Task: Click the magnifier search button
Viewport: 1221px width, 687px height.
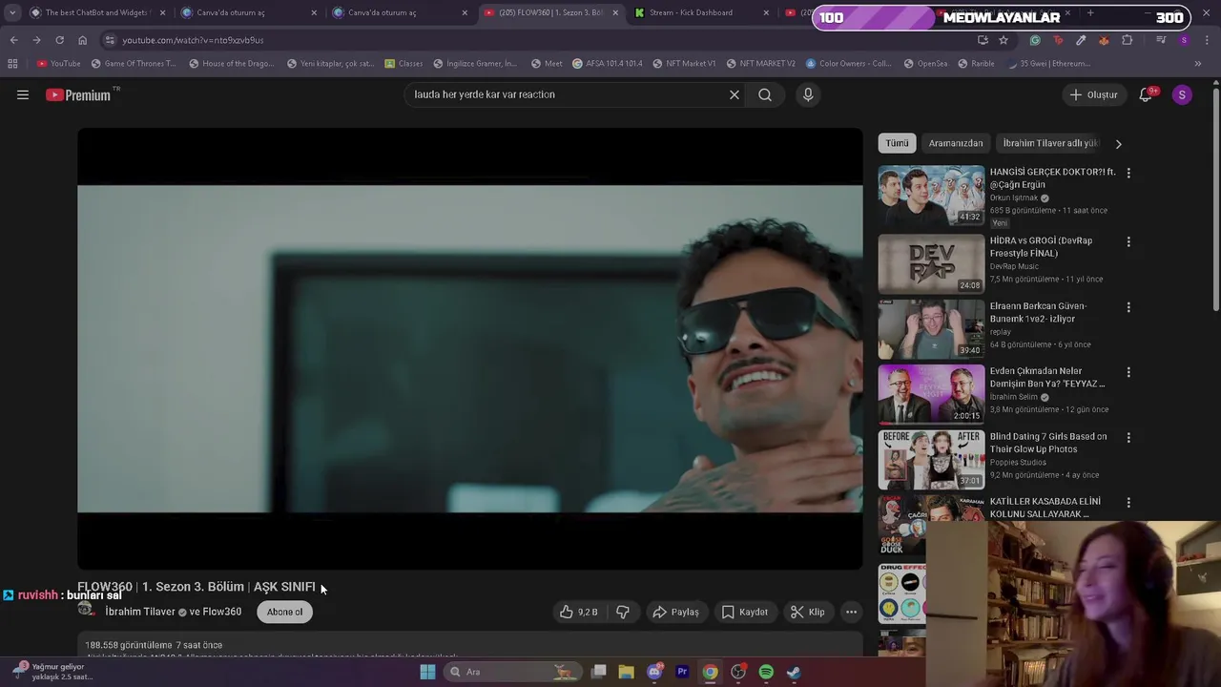Action: (x=765, y=94)
